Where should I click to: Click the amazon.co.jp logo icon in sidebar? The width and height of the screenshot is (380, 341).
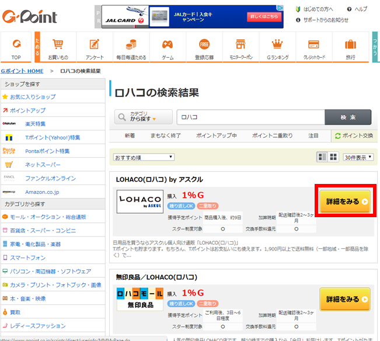pos(9,192)
